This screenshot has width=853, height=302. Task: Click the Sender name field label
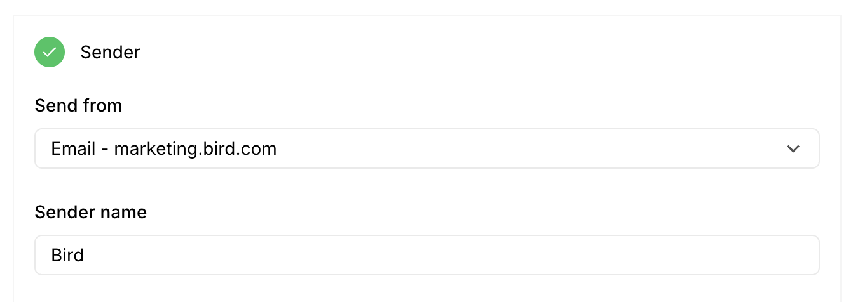tap(91, 212)
